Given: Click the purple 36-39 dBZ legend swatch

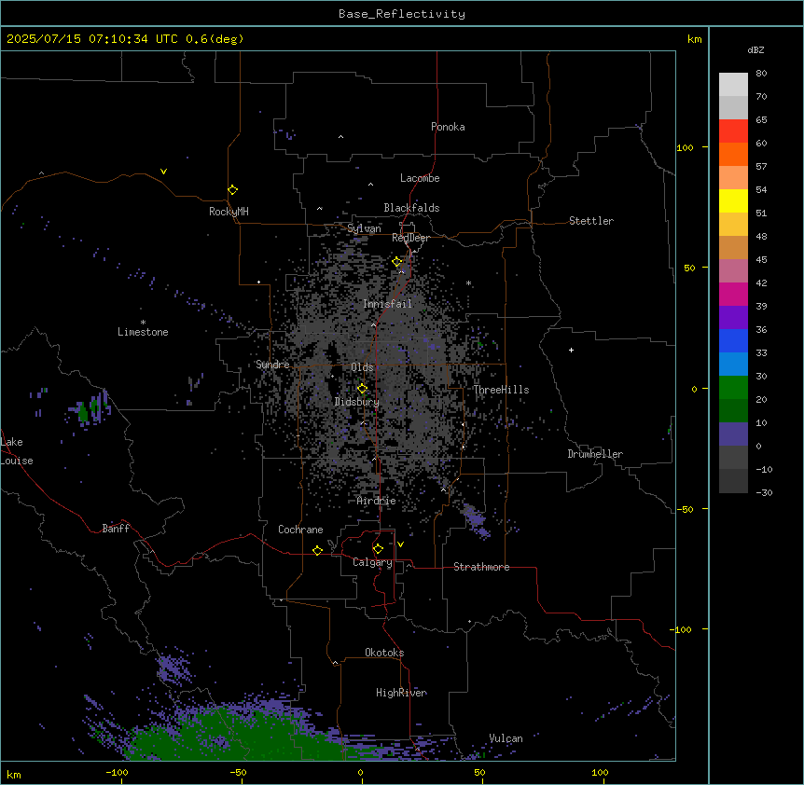Looking at the screenshot, I should (733, 318).
